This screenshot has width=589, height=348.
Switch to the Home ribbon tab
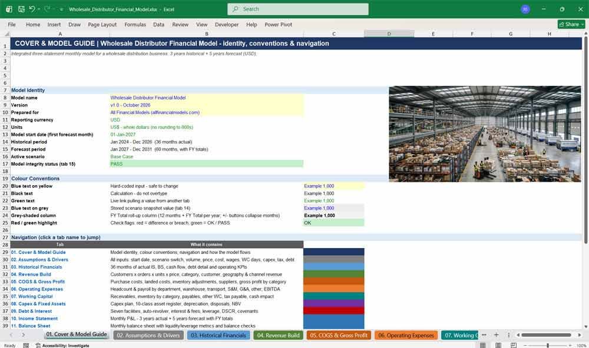click(x=33, y=24)
